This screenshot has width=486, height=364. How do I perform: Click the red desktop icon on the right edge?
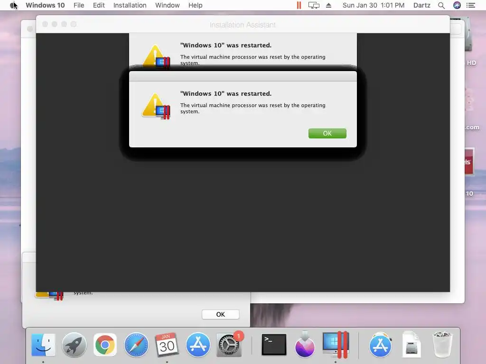[469, 162]
